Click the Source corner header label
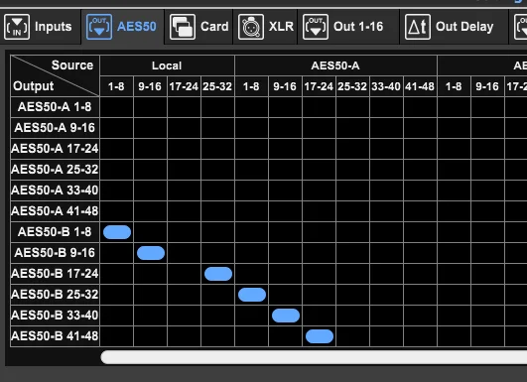The height and width of the screenshot is (382, 527). click(72, 65)
